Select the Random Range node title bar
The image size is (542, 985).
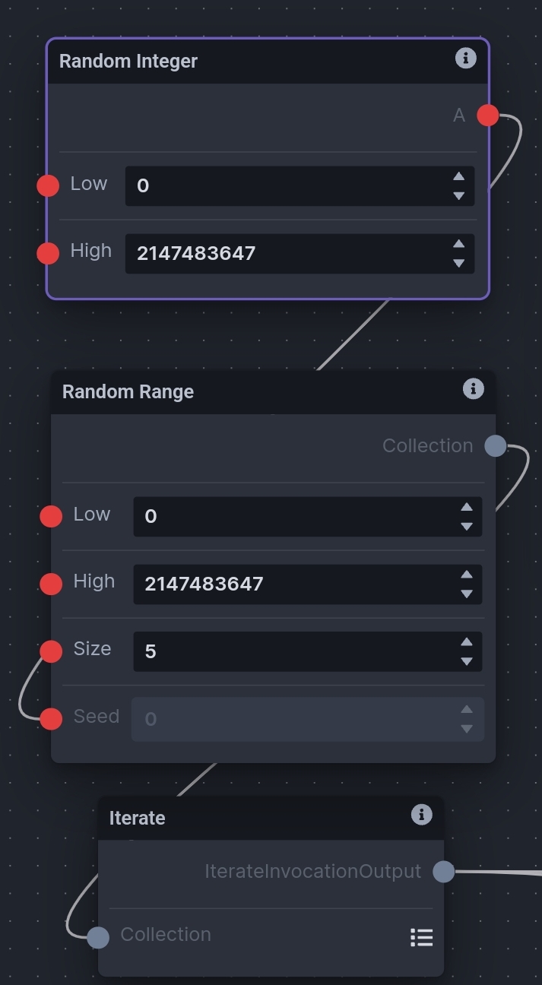pos(228,391)
